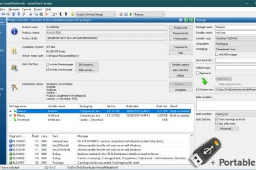The height and width of the screenshot is (170, 256).
Task: Click the help question mark in overview header
Action: coord(181,20)
